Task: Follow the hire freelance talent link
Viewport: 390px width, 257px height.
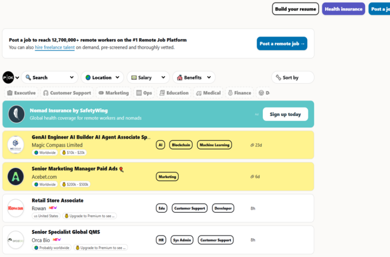Action: (x=55, y=47)
